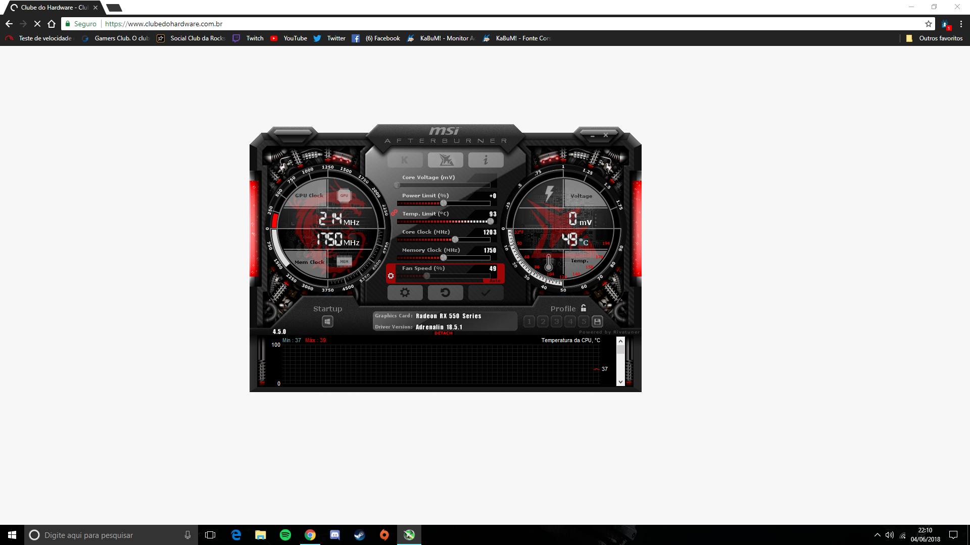Open Steam from taskbar
Screen dimensions: 970x545
(x=360, y=535)
